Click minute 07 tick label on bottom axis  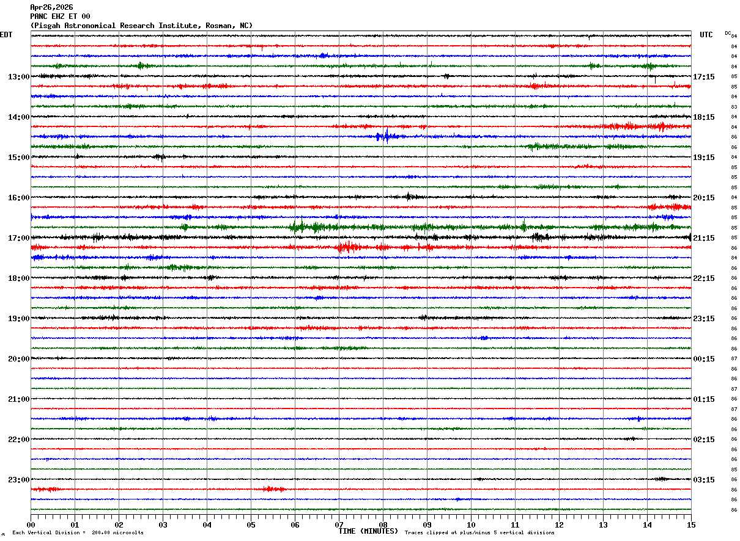(x=339, y=525)
